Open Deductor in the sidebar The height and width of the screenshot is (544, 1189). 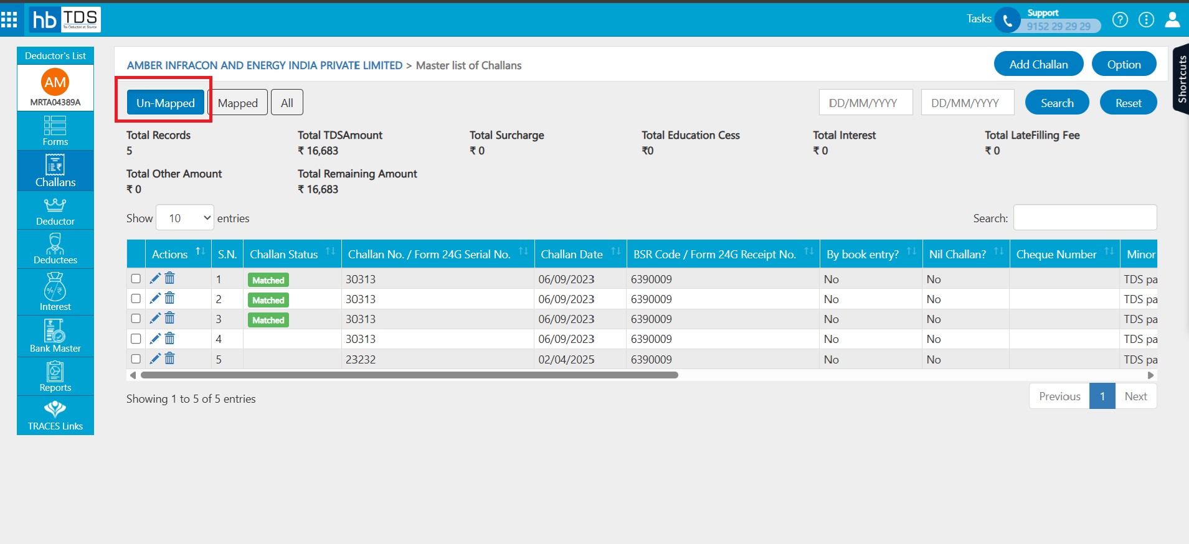click(55, 210)
